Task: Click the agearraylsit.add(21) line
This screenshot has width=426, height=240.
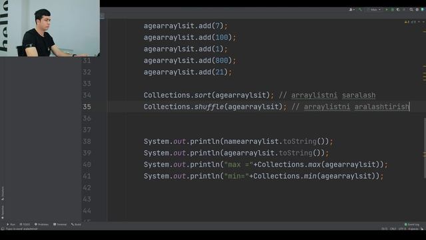Action: pos(188,72)
